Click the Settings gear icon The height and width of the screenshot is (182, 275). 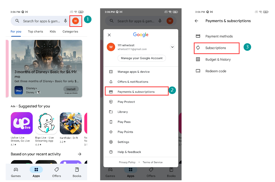111,142
